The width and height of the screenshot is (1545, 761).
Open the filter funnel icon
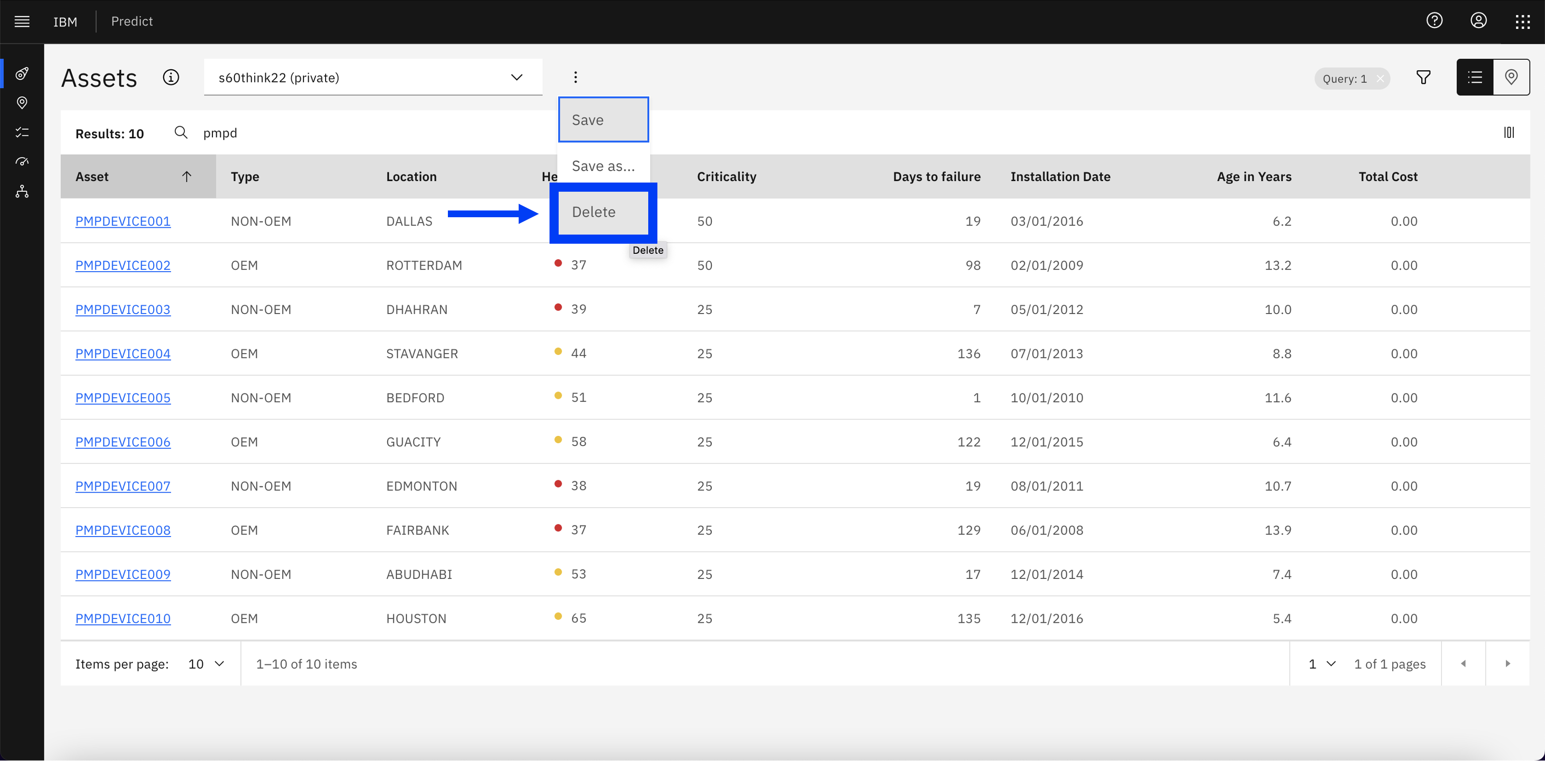[x=1423, y=78]
